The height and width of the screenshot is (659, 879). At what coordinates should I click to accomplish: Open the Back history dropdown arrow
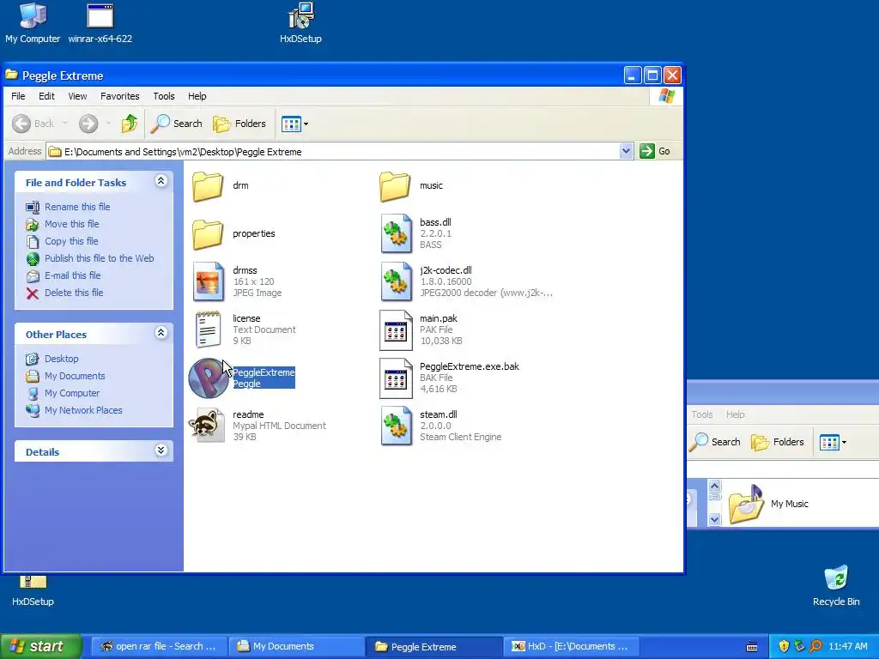[65, 124]
